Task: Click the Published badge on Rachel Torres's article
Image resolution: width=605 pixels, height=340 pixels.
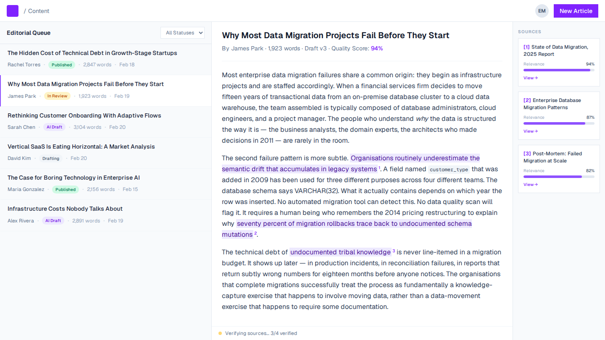Action: click(x=61, y=65)
